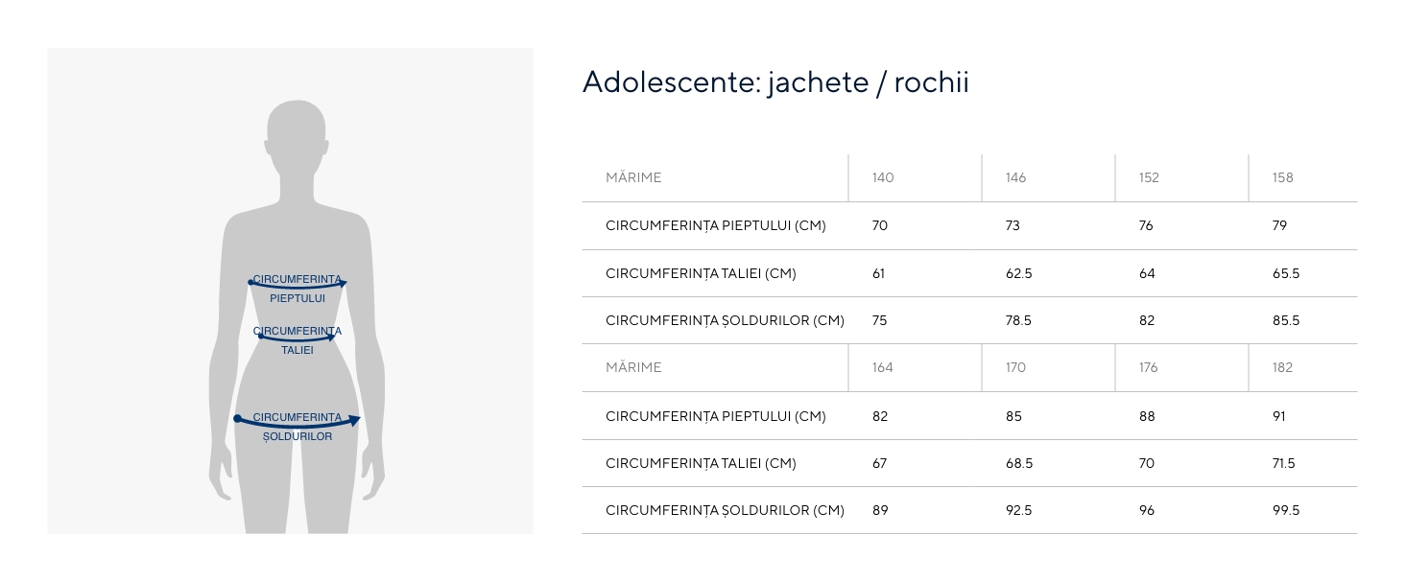Click the waist circumference arrow on the silhouette
Image resolution: width=1406 pixels, height=582 pixels.
click(x=298, y=338)
